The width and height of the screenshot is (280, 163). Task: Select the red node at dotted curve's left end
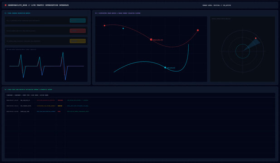104,26
